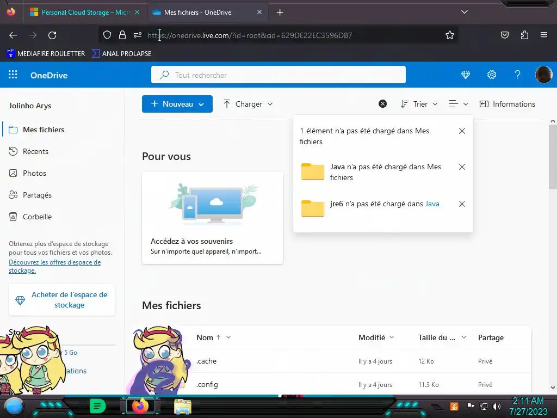Open Corbeille recycle bin
Viewport: 557px width, 418px height.
click(62, 217)
